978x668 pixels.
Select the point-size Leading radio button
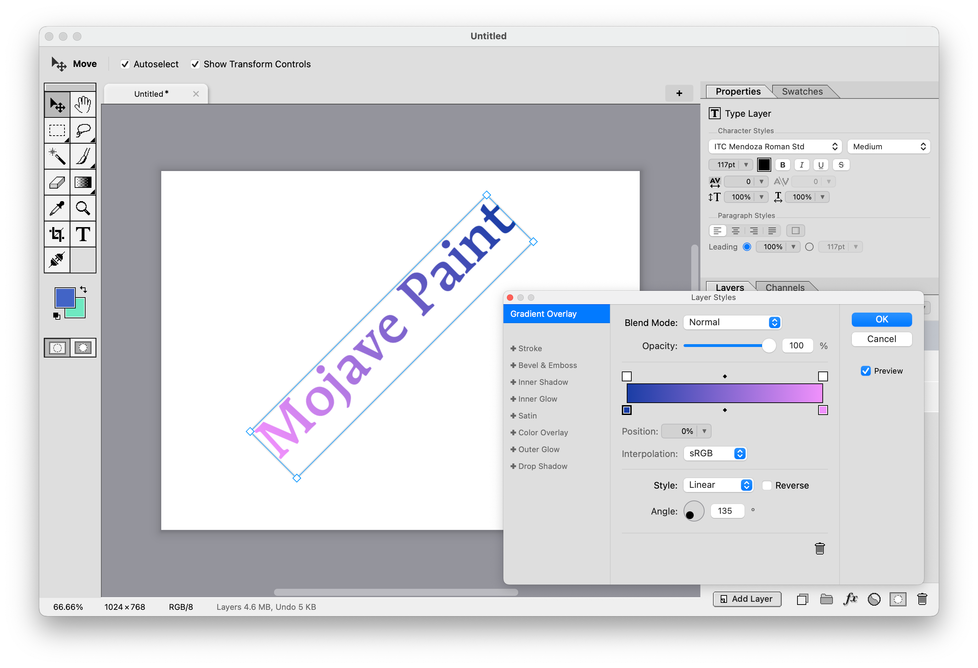(x=809, y=247)
